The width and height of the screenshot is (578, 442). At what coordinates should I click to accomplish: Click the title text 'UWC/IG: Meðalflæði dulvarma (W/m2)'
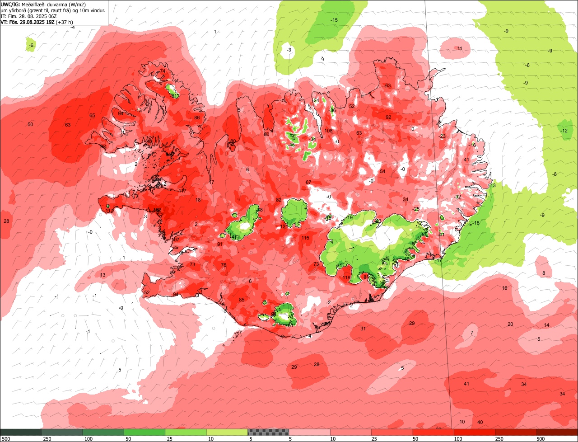click(43, 5)
